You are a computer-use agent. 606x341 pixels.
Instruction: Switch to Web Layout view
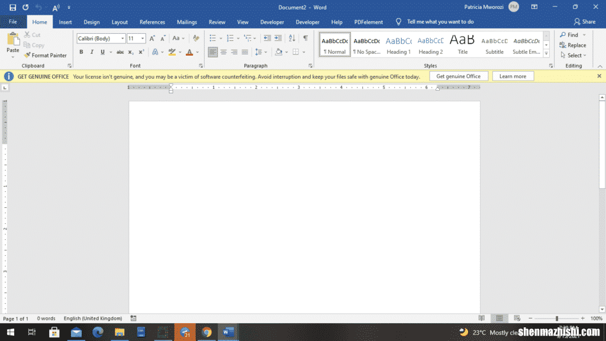pyautogui.click(x=517, y=318)
